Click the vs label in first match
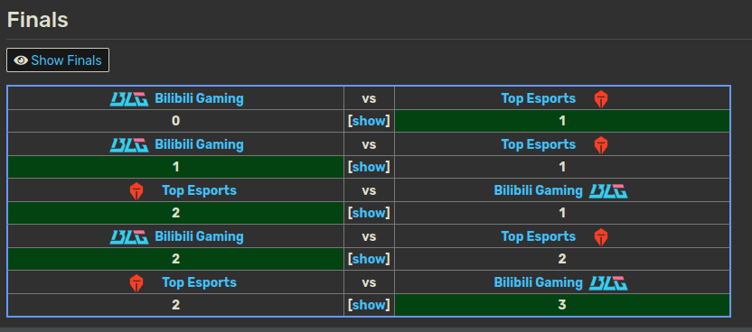This screenshot has height=332, width=752. coord(369,99)
